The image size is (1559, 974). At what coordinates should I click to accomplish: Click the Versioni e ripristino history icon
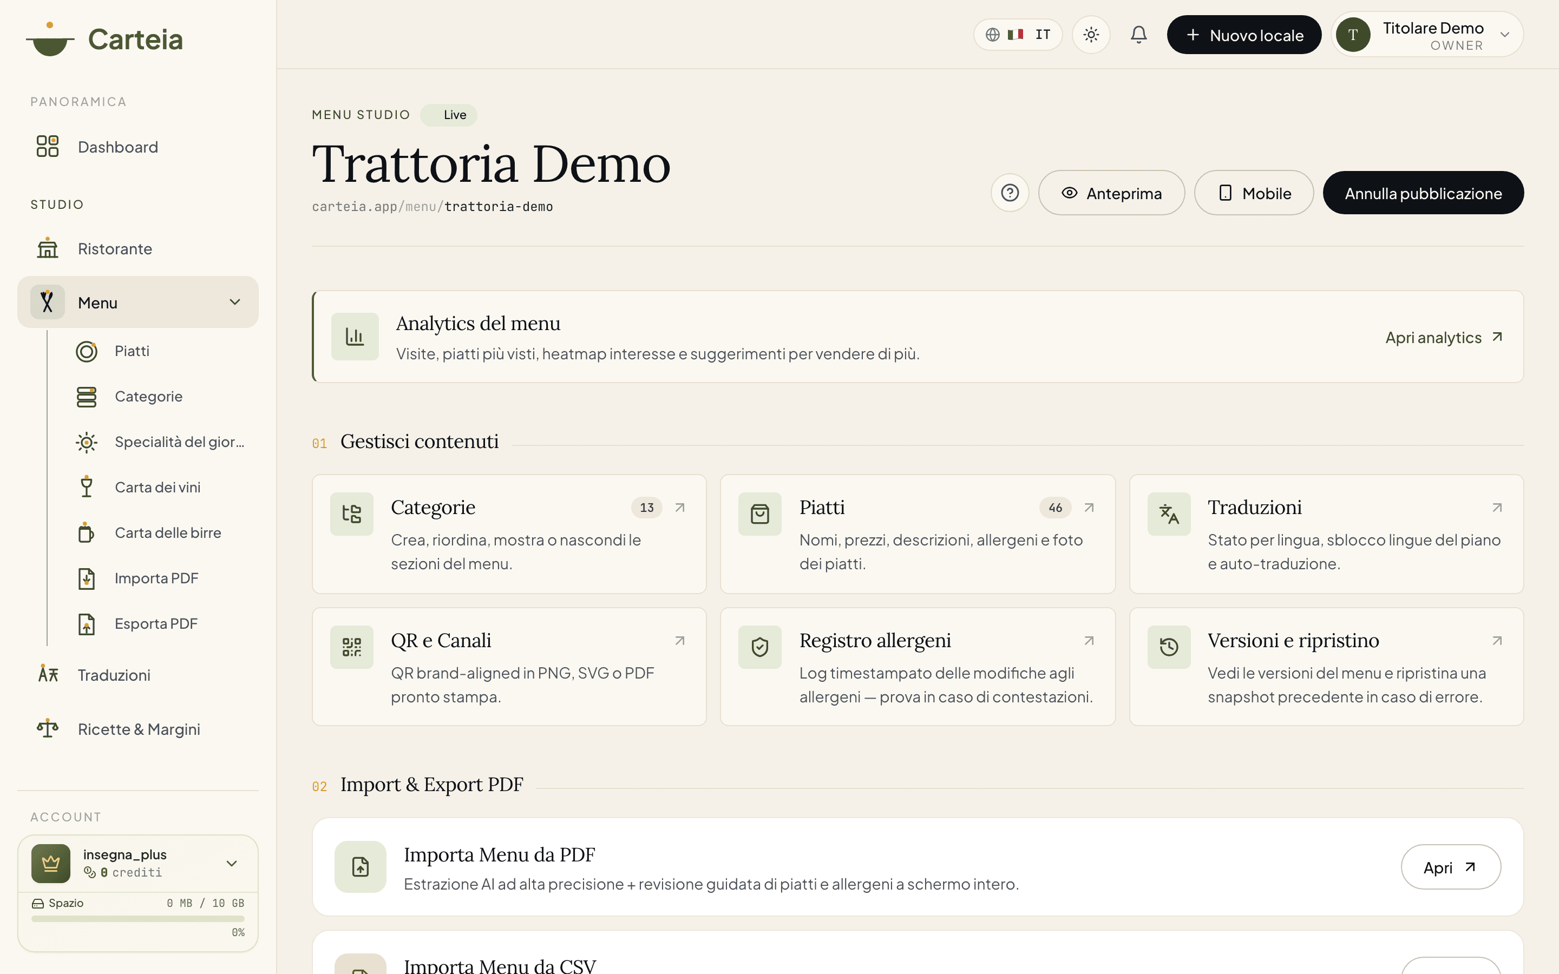pos(1169,647)
